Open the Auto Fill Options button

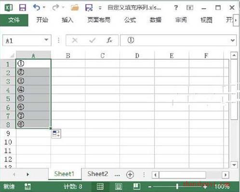(56, 134)
